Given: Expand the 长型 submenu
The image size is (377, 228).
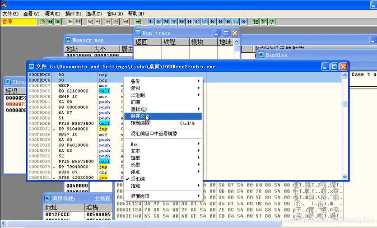Looking at the screenshot, I should [x=163, y=165].
